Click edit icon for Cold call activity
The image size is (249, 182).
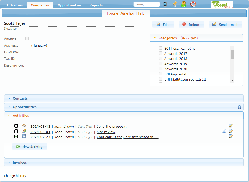pyautogui.click(x=231, y=137)
